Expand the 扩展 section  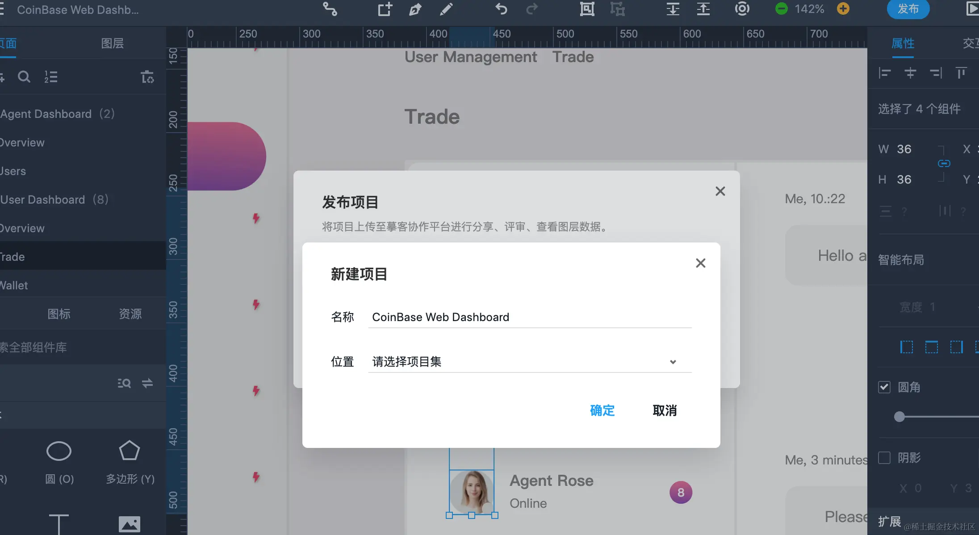pos(889,521)
